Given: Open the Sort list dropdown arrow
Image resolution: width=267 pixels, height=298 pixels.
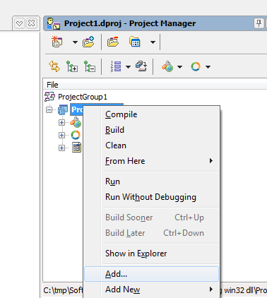Looking at the screenshot, I should pos(128,67).
